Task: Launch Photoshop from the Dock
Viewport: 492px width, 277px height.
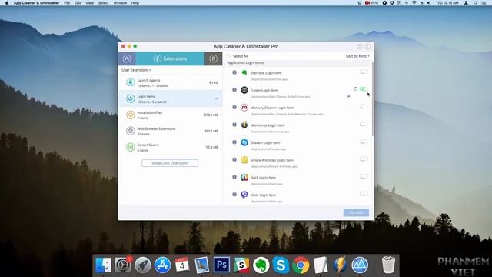Action: [x=221, y=265]
